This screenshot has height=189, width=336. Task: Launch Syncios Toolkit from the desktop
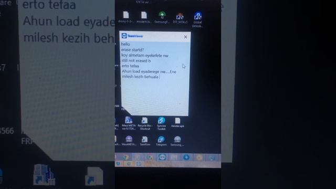[x=161, y=123]
